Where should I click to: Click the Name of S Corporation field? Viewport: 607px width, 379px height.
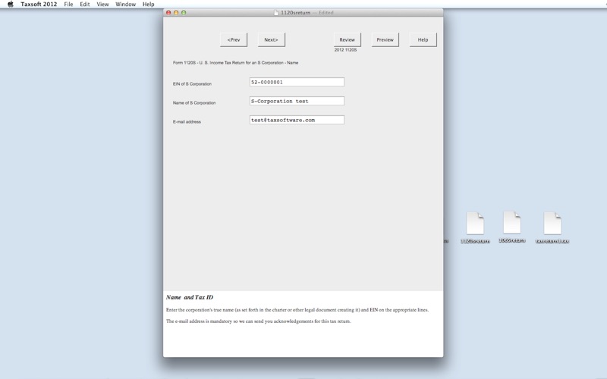pos(297,101)
